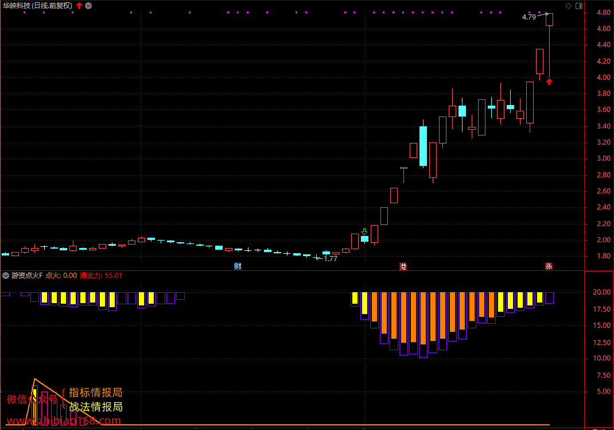Click the 财 marker on the date axis
The height and width of the screenshot is (430, 614).
[x=238, y=266]
